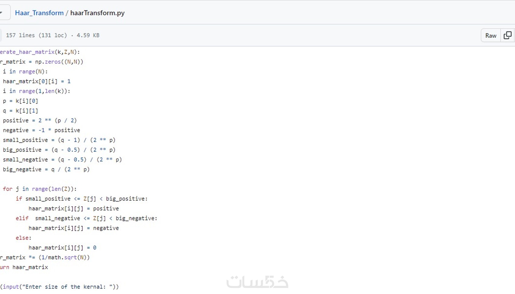Click the 'p = k[i][0]' line
The width and height of the screenshot is (515, 294).
[x=21, y=101]
